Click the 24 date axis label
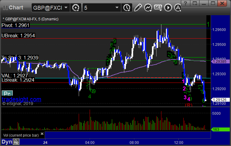 click(x=45, y=143)
